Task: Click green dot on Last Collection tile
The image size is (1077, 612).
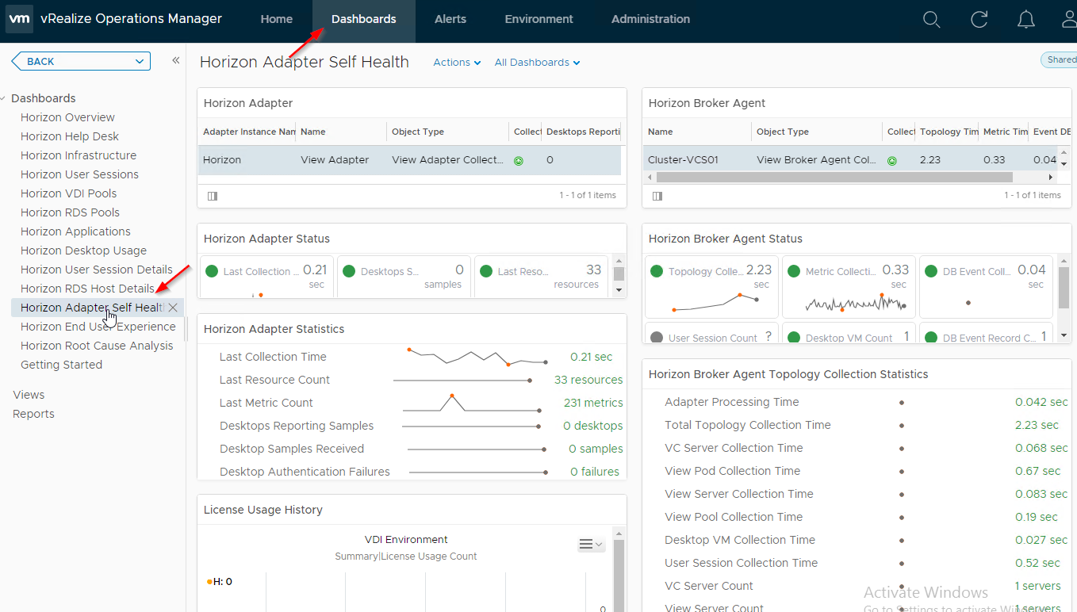Action: pos(212,271)
